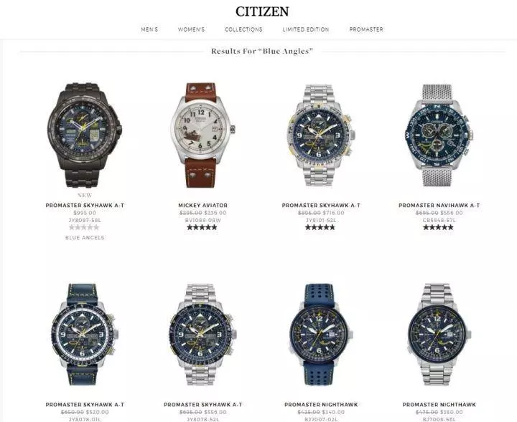Screen dimensions: 517x422
Task: View the Mickey Aviator watch image
Action: [x=202, y=135]
